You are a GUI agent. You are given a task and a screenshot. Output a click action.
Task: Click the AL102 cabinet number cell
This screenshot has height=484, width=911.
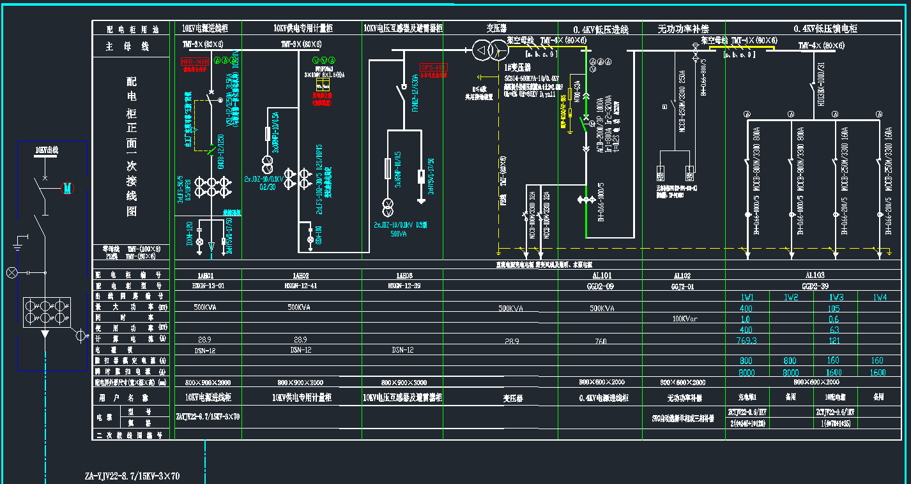[x=682, y=275]
